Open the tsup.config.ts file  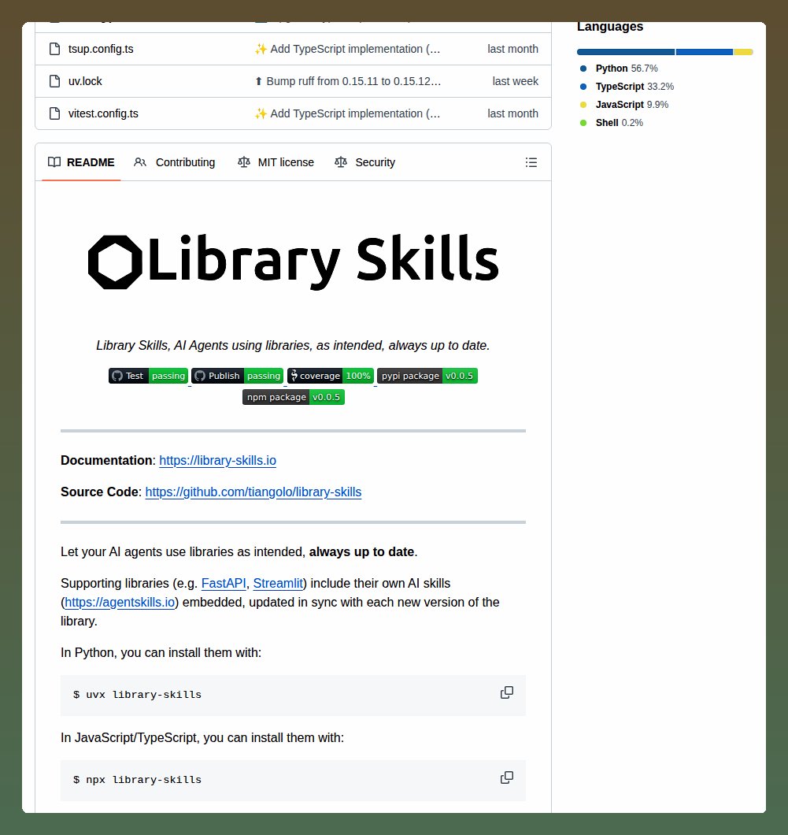point(101,49)
